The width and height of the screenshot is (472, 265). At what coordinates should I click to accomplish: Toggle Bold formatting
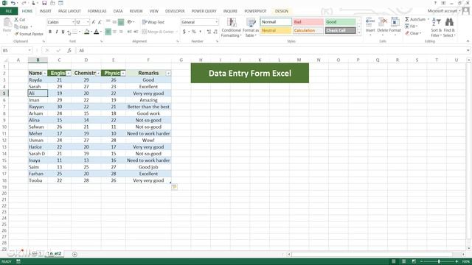(x=50, y=32)
